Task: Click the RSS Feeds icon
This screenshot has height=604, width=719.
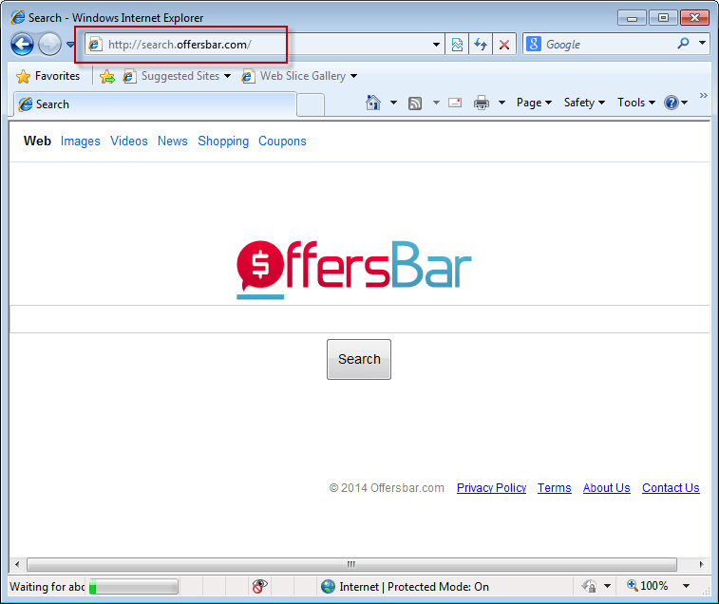Action: tap(415, 104)
